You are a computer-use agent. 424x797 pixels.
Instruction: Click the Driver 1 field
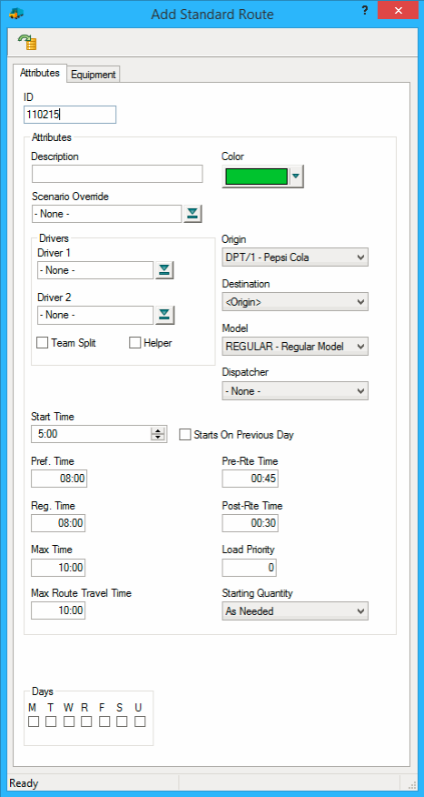coord(95,270)
